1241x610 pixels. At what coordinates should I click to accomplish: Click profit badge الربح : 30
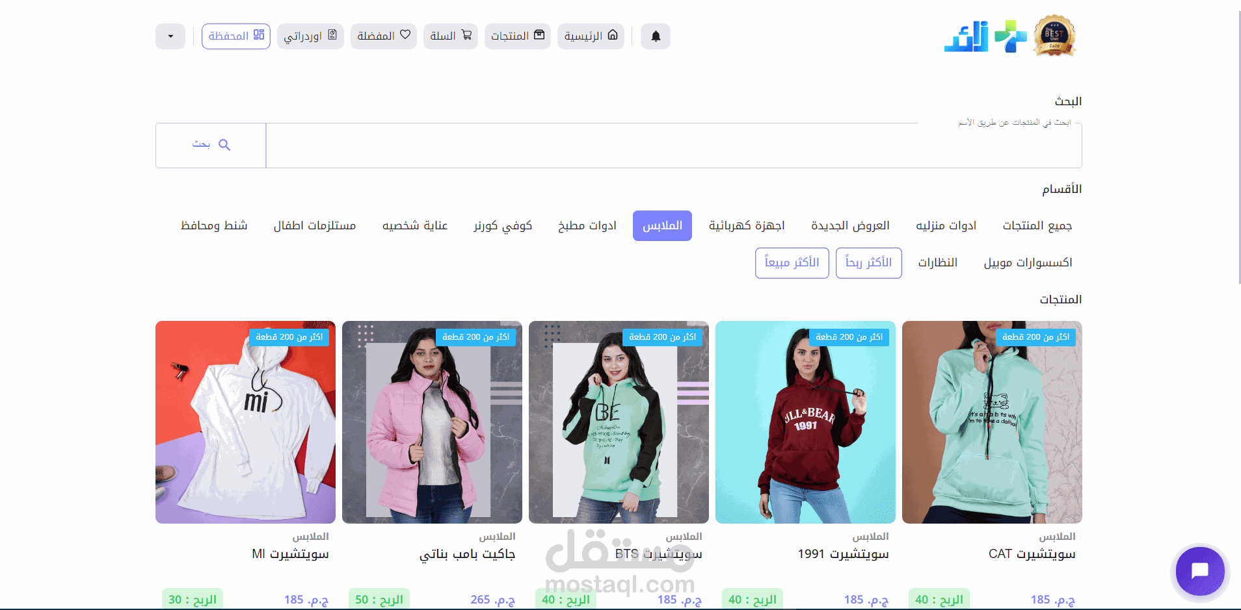[x=193, y=600]
